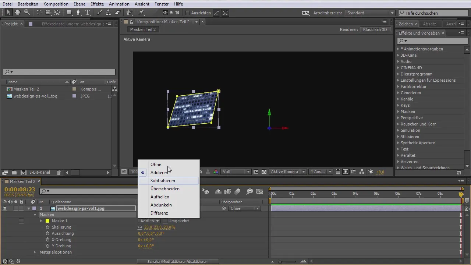Click the 8-Bit-Kanal color depth button
This screenshot has height=265, width=471.
pos(40,172)
